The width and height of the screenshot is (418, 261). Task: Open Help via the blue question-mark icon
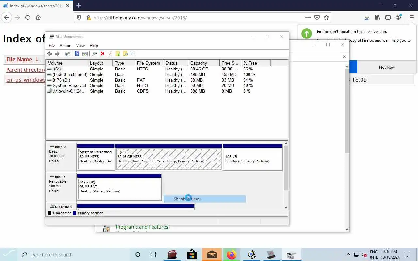tap(77, 54)
